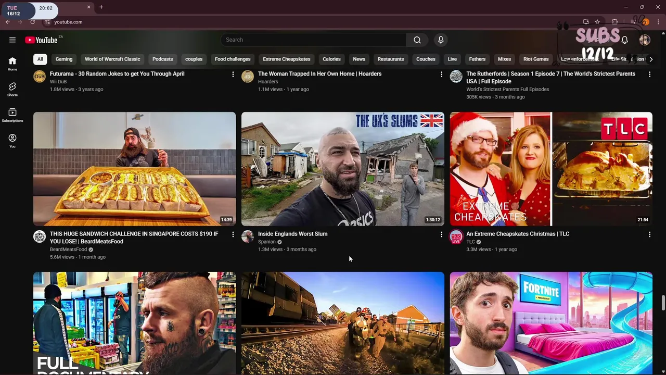Open the You sidebar section

pyautogui.click(x=12, y=141)
